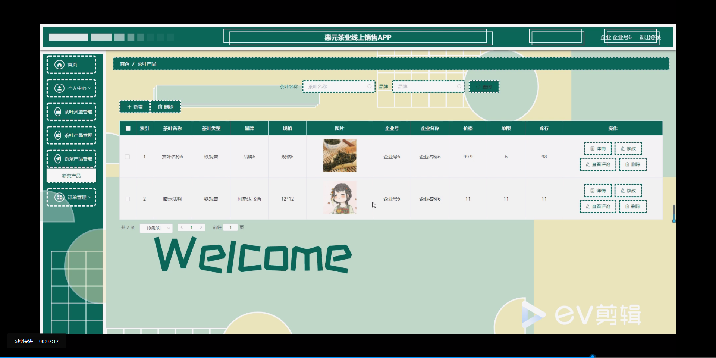
Task: Click the page vertical scrollbar handle
Action: [674, 213]
